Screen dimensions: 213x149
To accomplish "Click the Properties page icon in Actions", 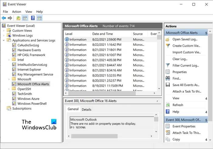I will [168, 72].
